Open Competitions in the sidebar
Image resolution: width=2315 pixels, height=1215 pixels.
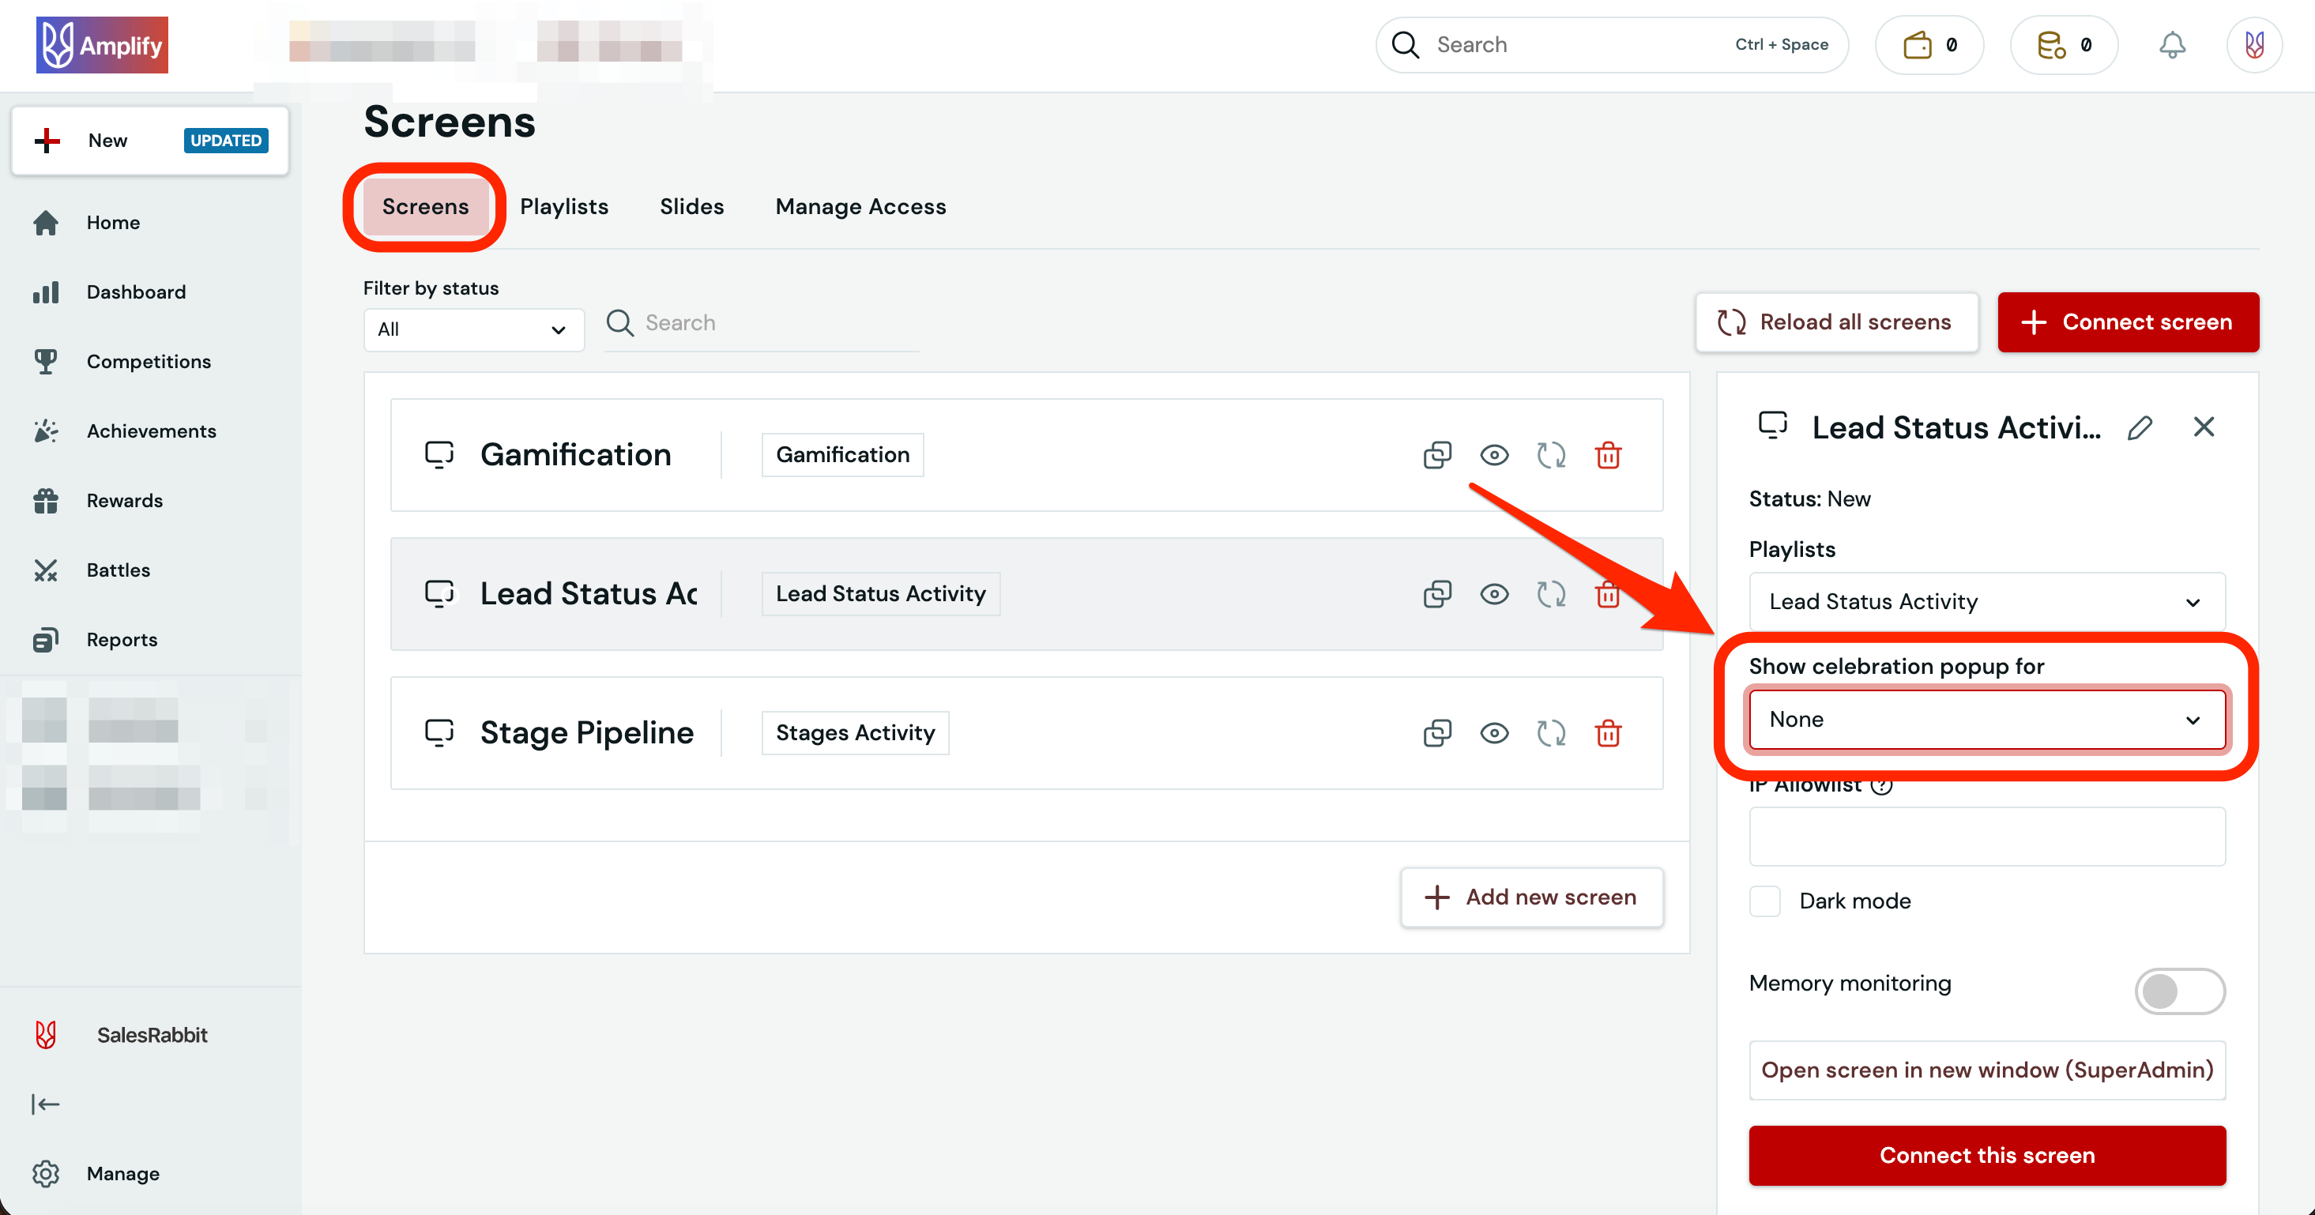click(149, 361)
